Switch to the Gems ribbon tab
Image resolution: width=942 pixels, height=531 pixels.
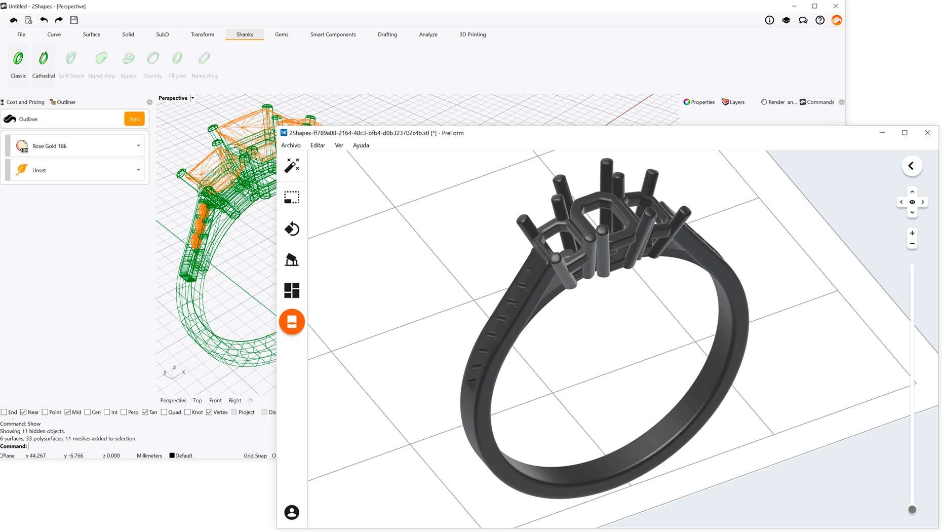pos(282,34)
